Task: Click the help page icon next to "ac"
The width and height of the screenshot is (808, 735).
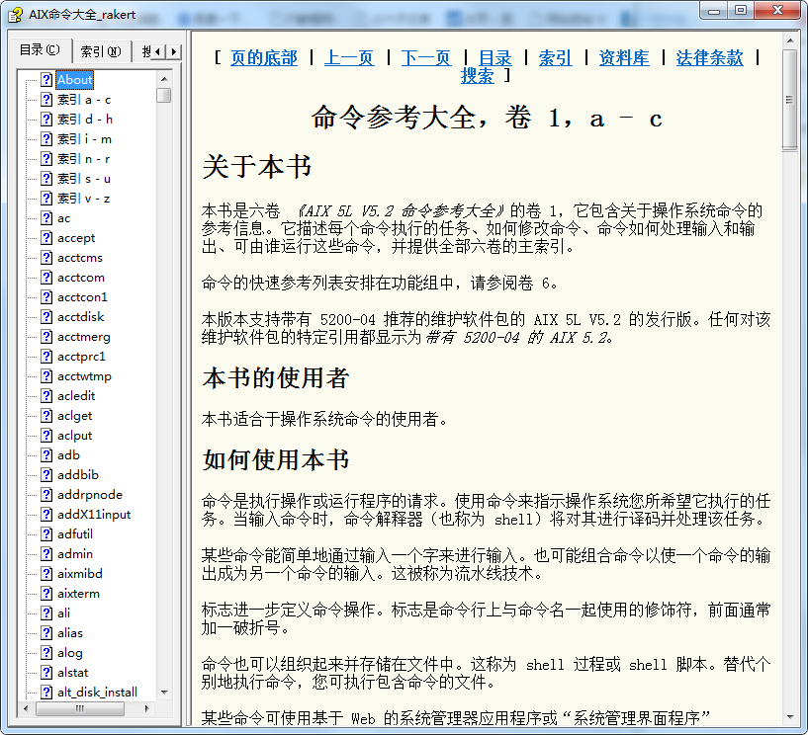Action: coord(47,217)
